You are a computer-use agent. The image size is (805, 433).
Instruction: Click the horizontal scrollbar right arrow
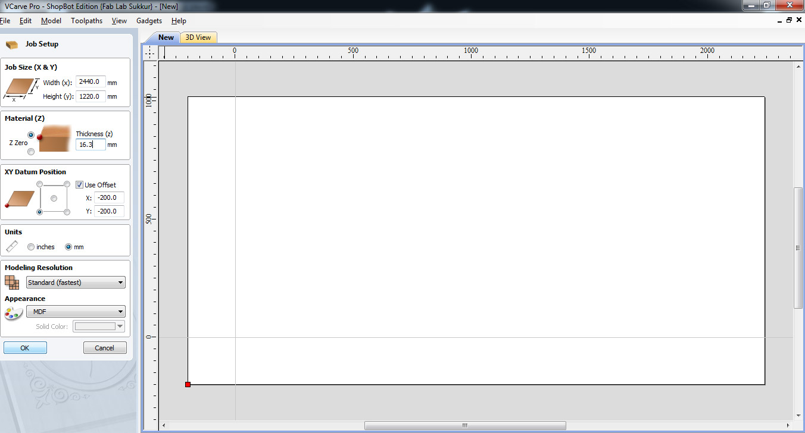(788, 426)
